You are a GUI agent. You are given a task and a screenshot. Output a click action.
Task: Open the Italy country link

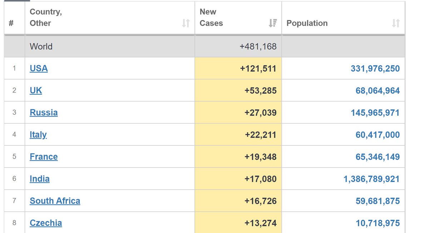[x=38, y=135]
